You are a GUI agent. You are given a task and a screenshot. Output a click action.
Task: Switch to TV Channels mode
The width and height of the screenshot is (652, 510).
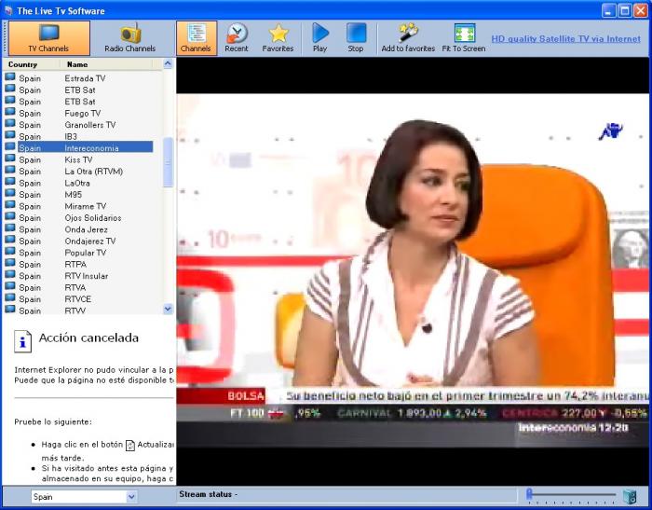click(x=49, y=38)
